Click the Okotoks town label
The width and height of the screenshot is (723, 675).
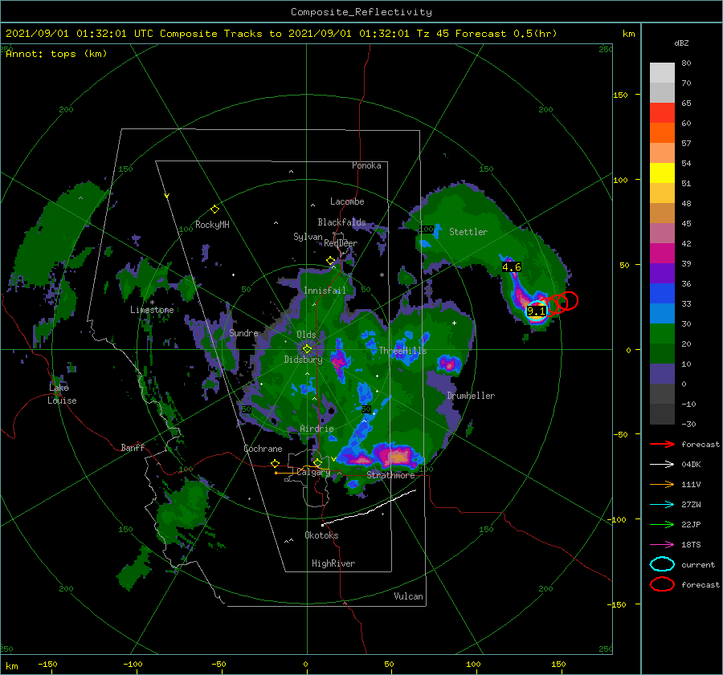[321, 535]
